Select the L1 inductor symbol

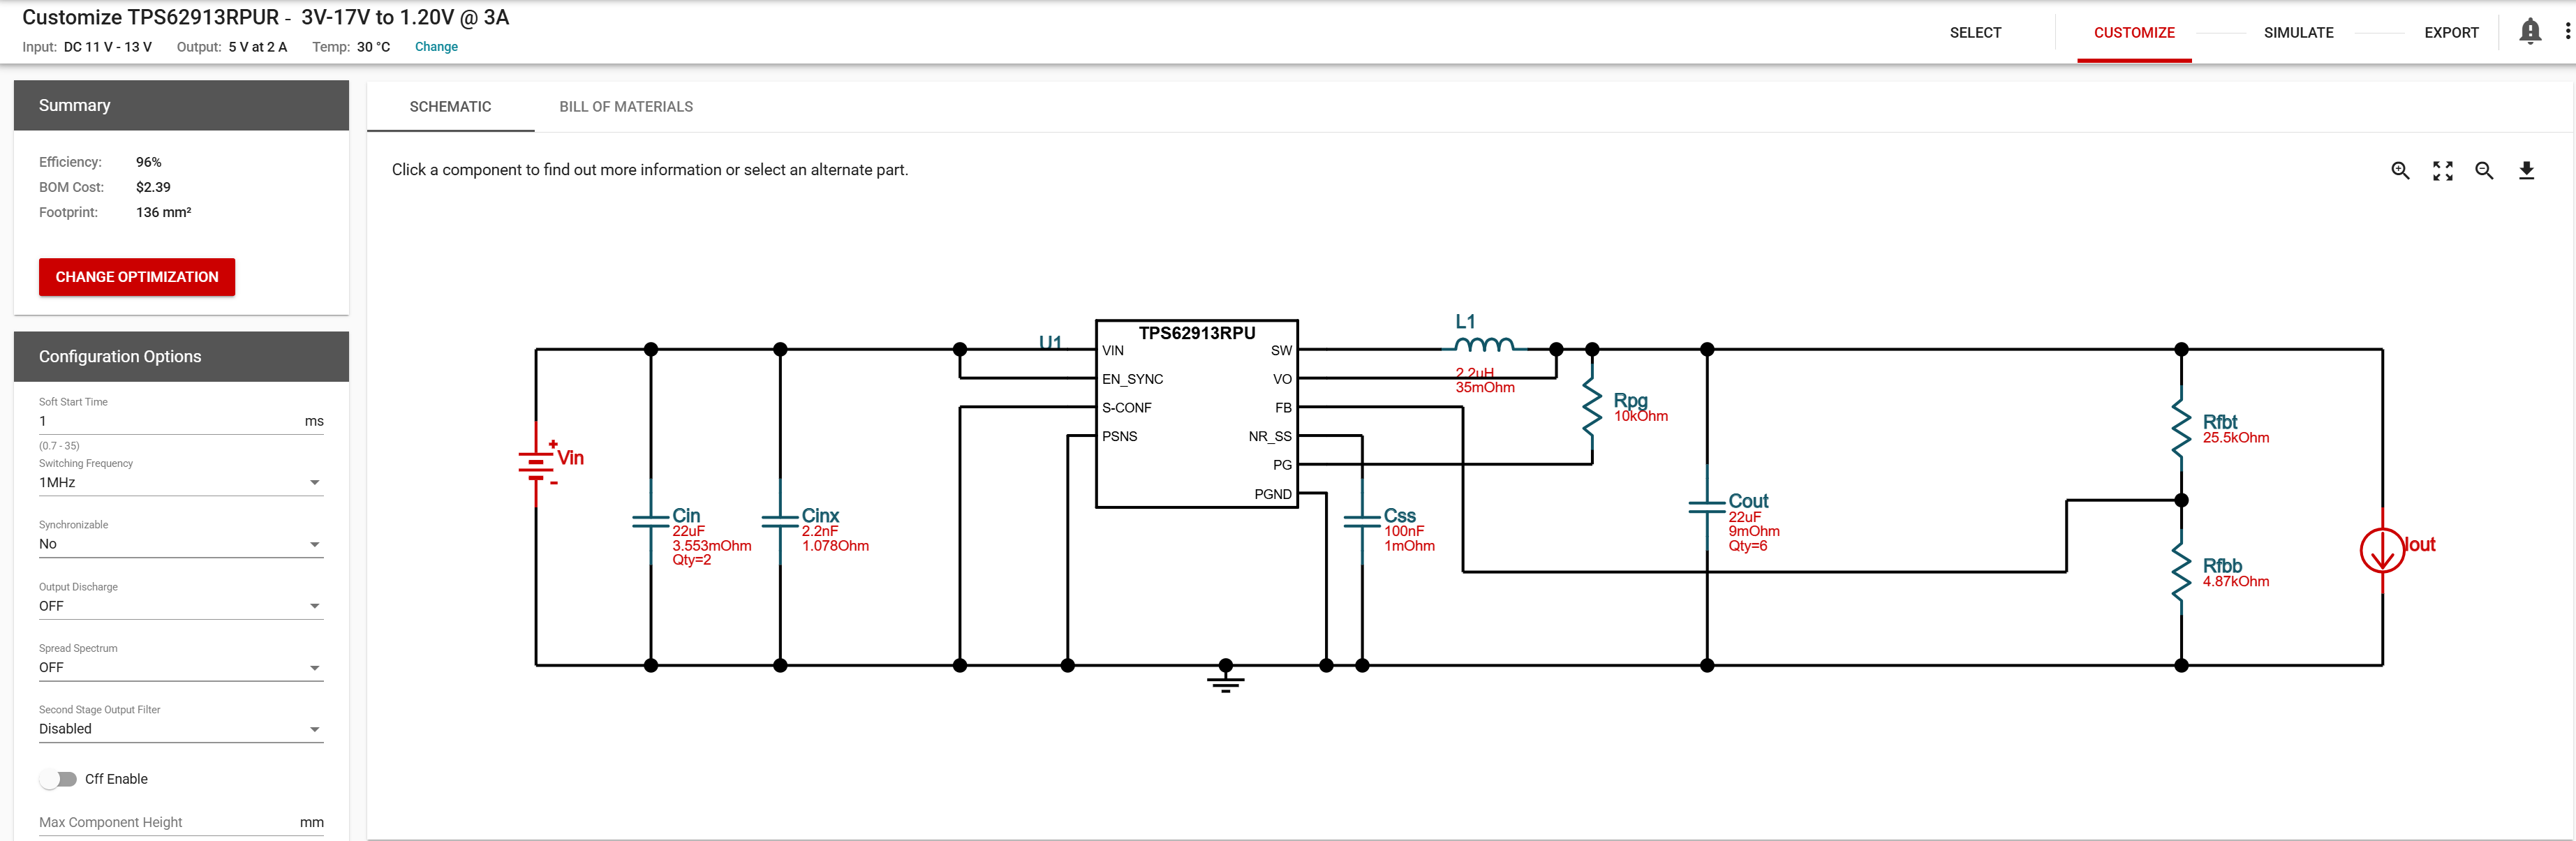[1485, 344]
